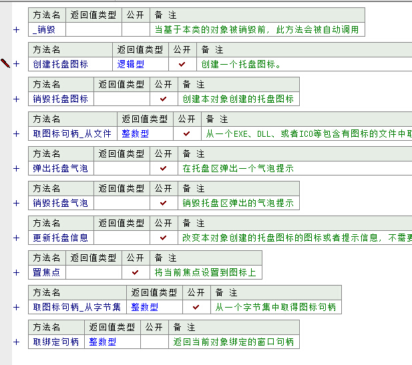Toggle public checkmark for 弹出托盘气泡
The image size is (412, 365).
tap(164, 168)
